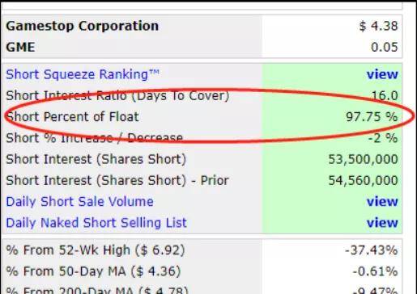This screenshot has width=417, height=294.
Task: Click the Short Percent of Float label
Action: 72,117
